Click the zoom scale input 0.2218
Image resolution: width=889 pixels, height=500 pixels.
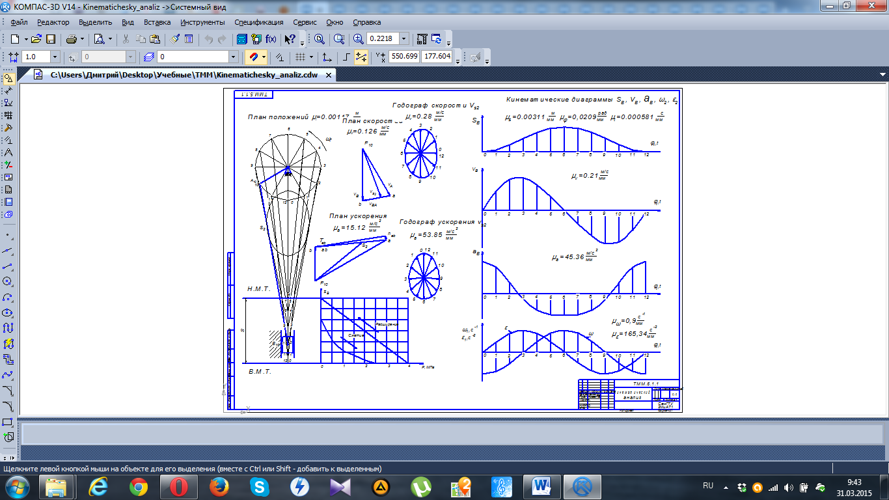383,39
